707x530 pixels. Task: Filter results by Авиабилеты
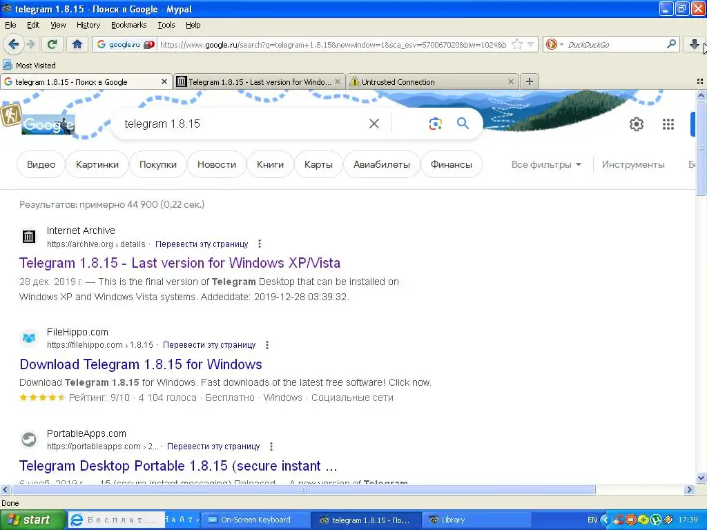381,164
